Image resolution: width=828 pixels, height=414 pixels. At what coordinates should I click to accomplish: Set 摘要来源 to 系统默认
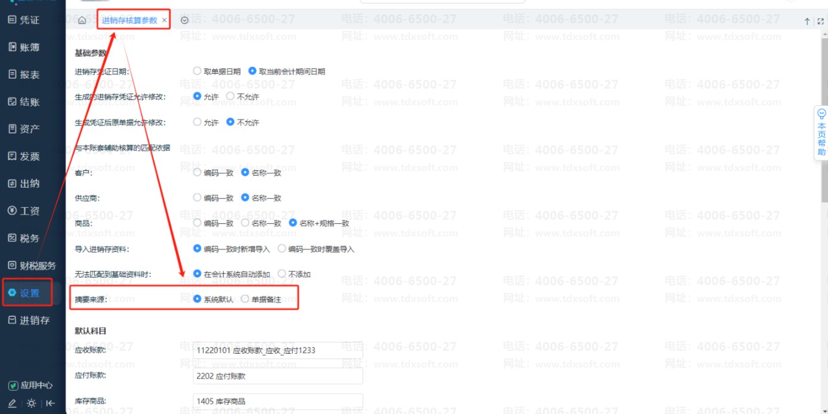(214, 300)
